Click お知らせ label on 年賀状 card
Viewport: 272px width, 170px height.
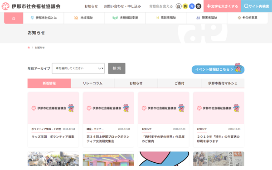pyautogui.click(x=202, y=129)
